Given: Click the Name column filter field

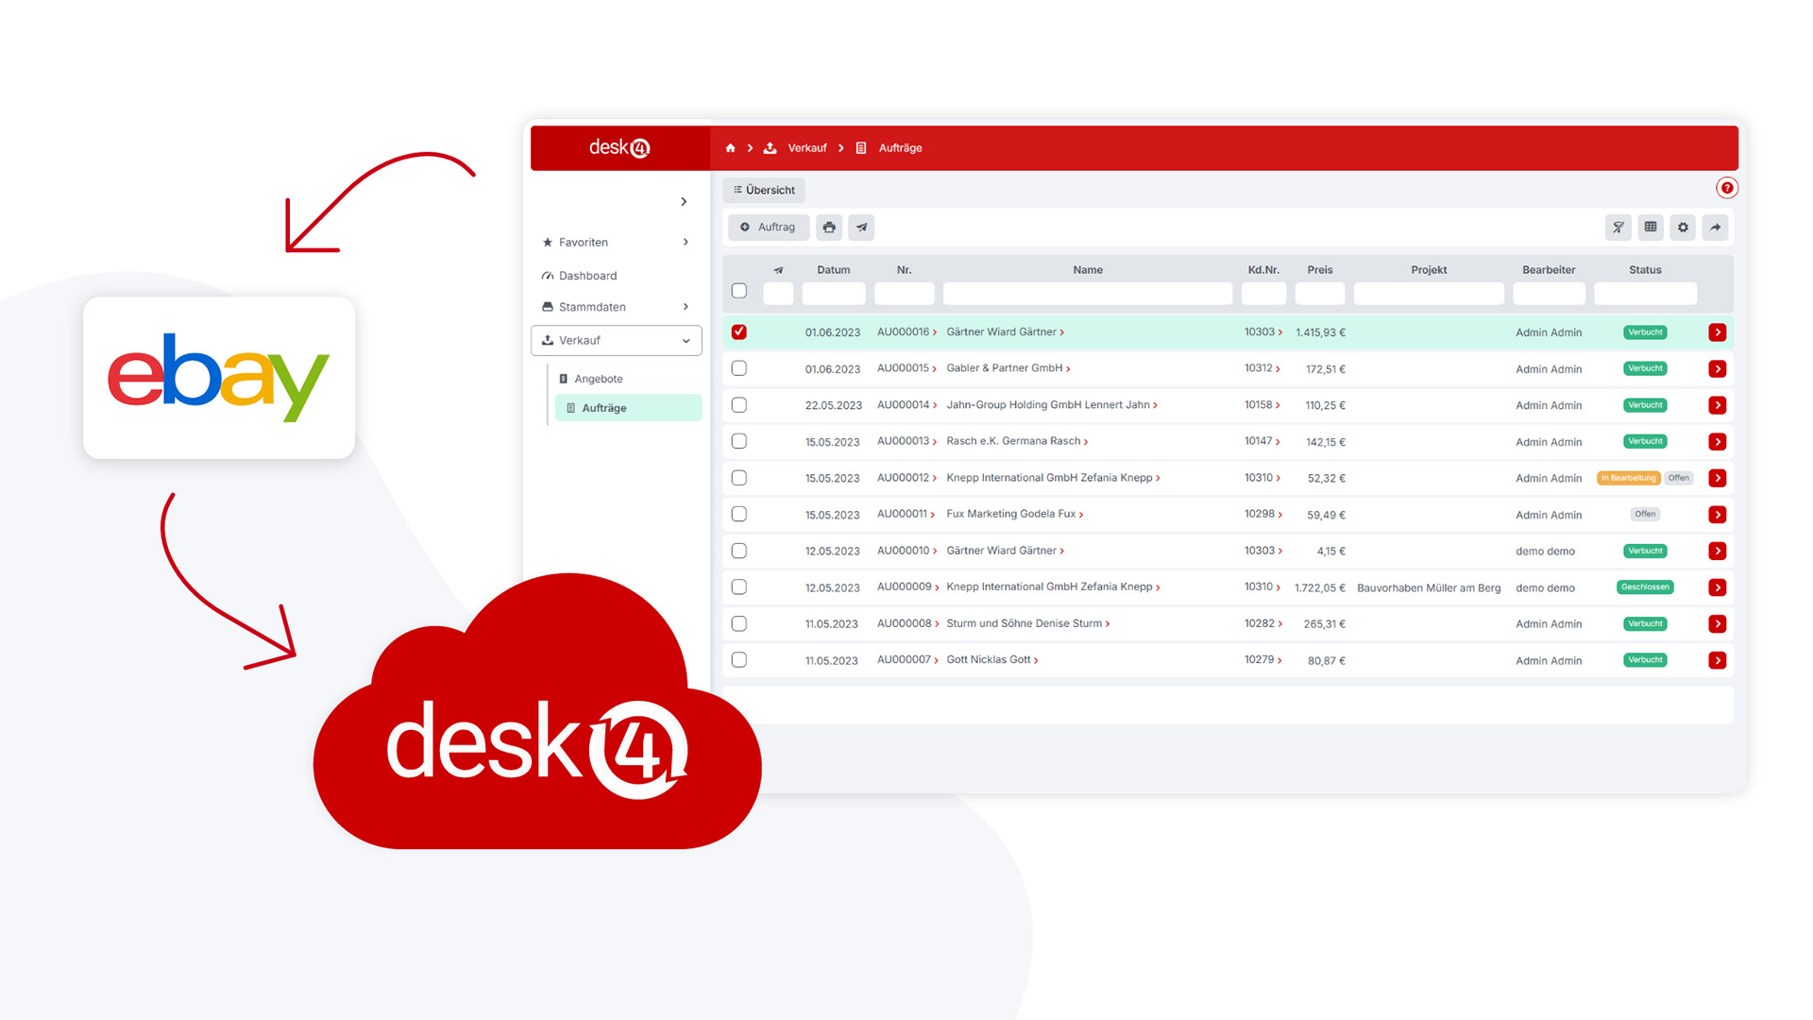Looking at the screenshot, I should (x=1087, y=294).
